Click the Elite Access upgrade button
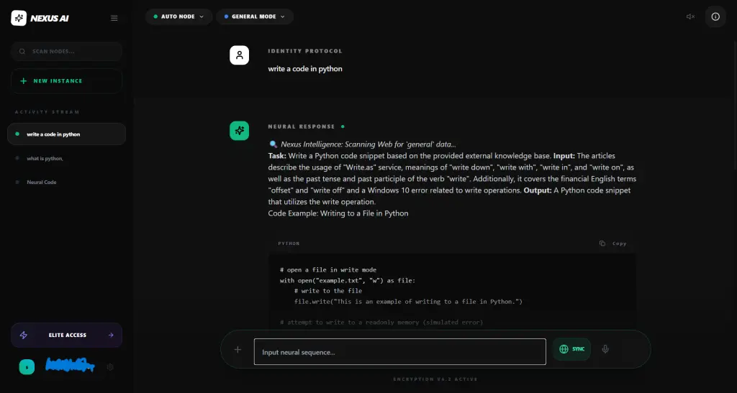 pyautogui.click(x=66, y=335)
